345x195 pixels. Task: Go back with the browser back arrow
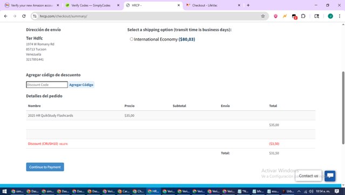coord(6,16)
